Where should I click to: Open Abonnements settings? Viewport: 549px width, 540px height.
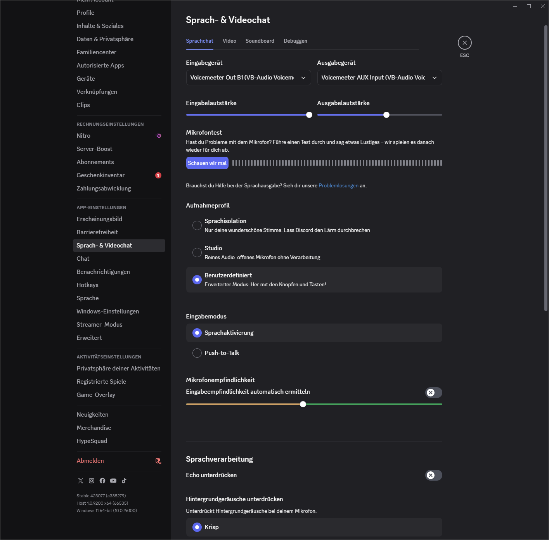pyautogui.click(x=119, y=162)
